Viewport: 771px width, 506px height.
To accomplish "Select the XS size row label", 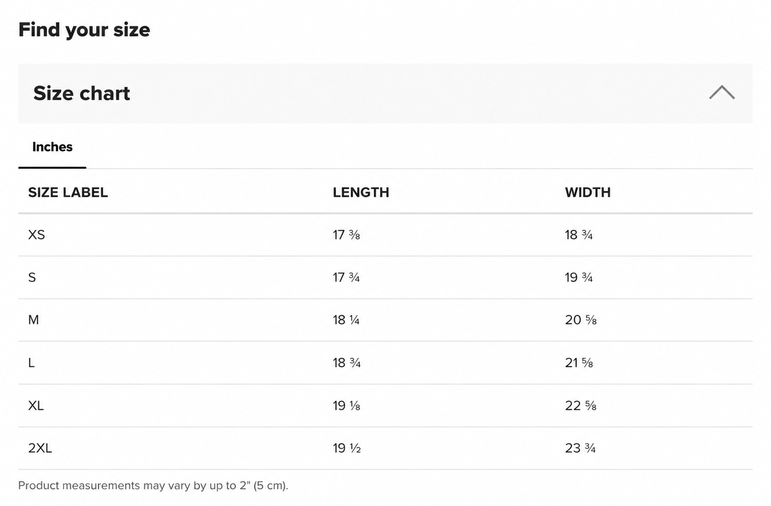I will click(36, 235).
